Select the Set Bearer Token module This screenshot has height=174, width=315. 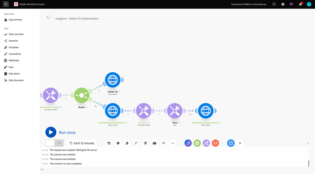point(51,95)
